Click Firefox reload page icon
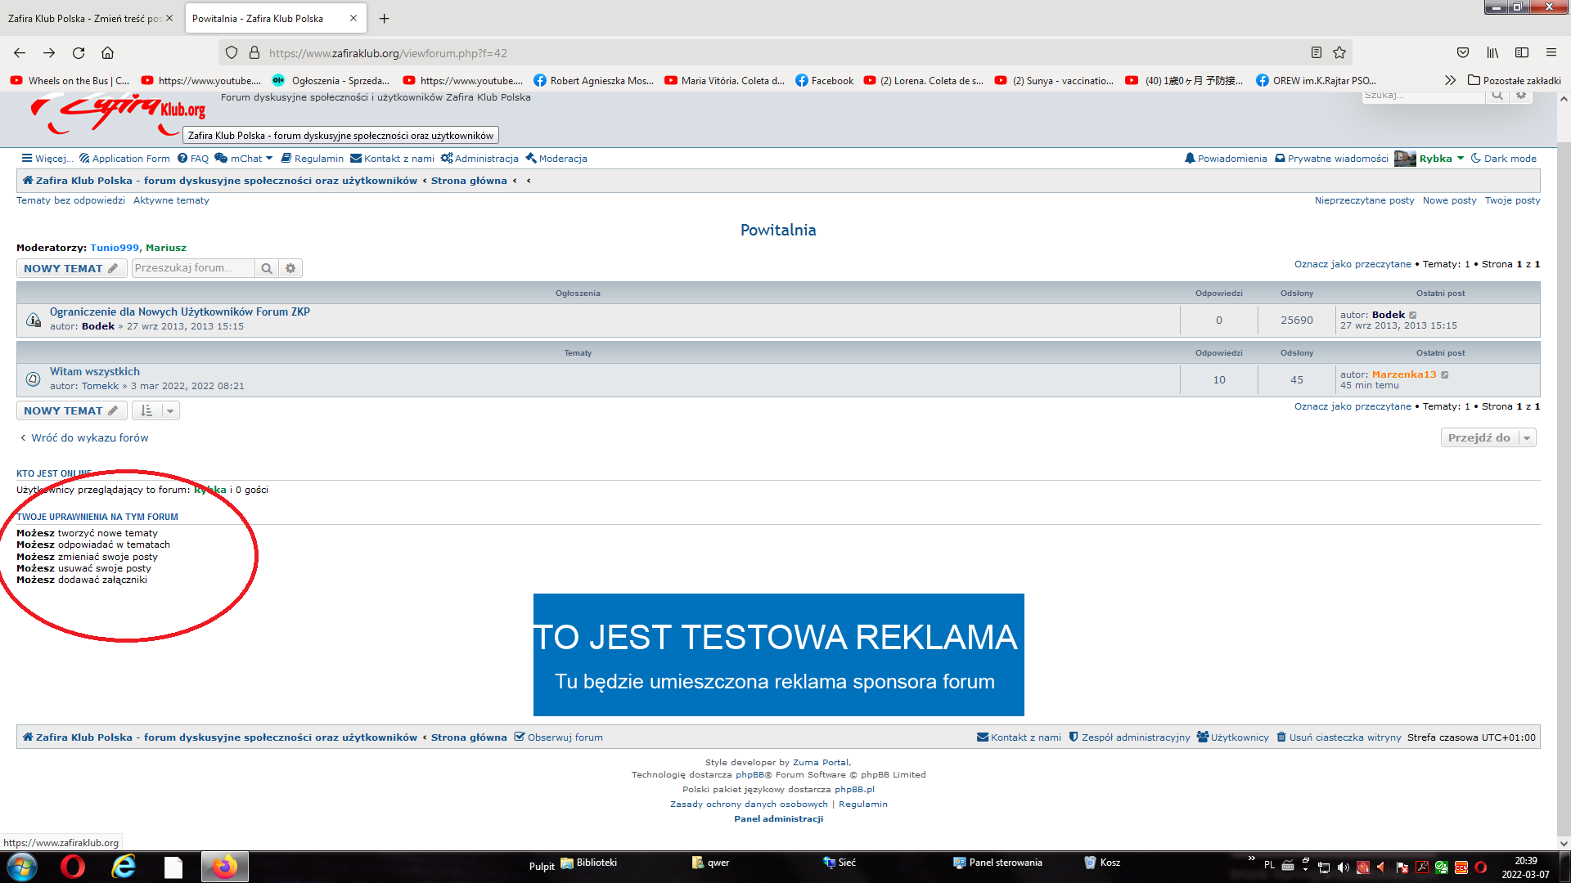This screenshot has height=883, width=1571. pos(79,53)
